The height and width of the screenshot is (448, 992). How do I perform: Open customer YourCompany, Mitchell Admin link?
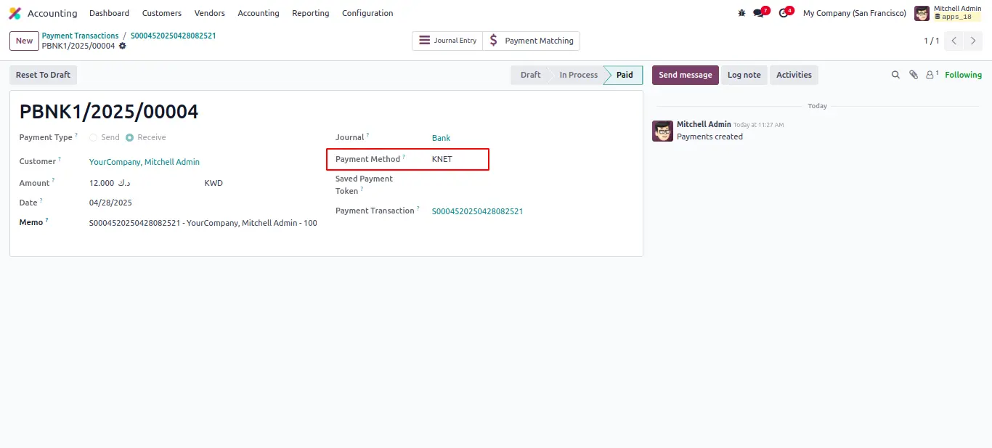tap(145, 162)
